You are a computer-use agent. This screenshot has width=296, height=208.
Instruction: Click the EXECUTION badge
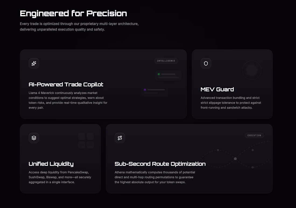pos(254,136)
